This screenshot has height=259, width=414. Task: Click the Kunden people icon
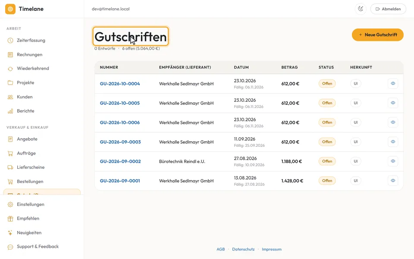pyautogui.click(x=10, y=97)
